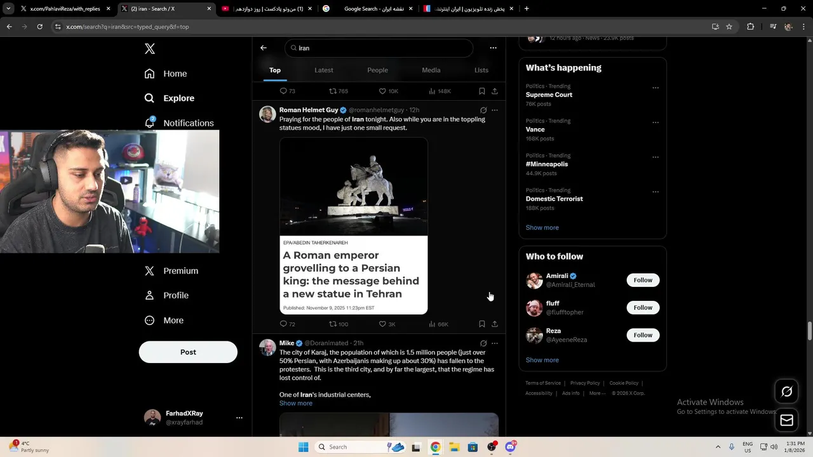Show more trends under What's happening

542,228
